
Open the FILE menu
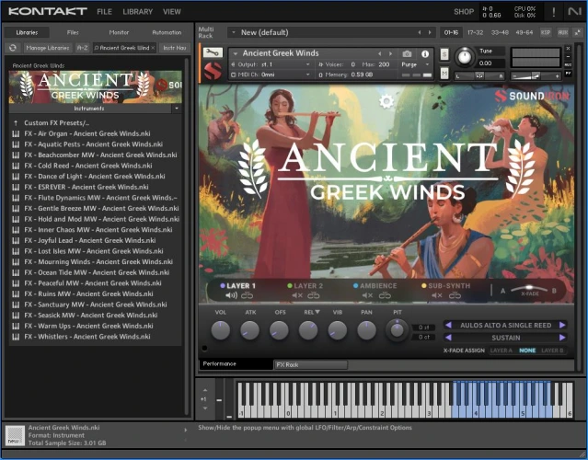104,12
